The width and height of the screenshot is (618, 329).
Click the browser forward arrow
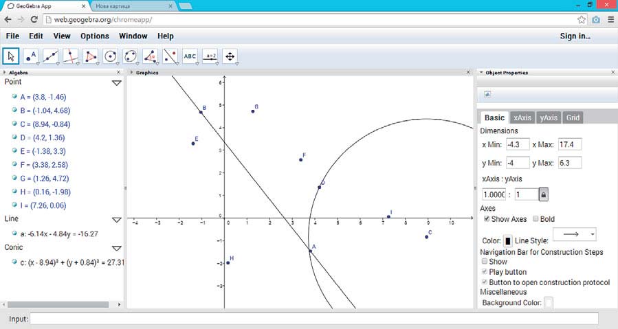pos(21,19)
